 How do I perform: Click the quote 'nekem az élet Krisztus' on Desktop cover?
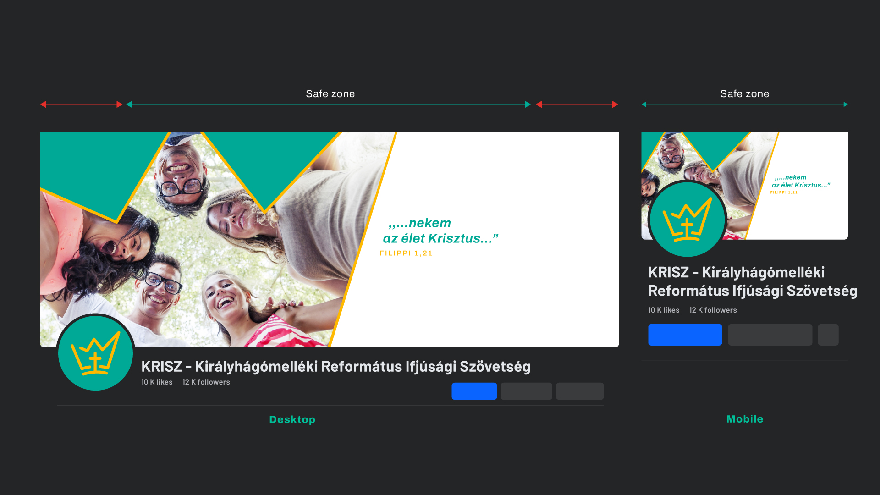coord(440,231)
